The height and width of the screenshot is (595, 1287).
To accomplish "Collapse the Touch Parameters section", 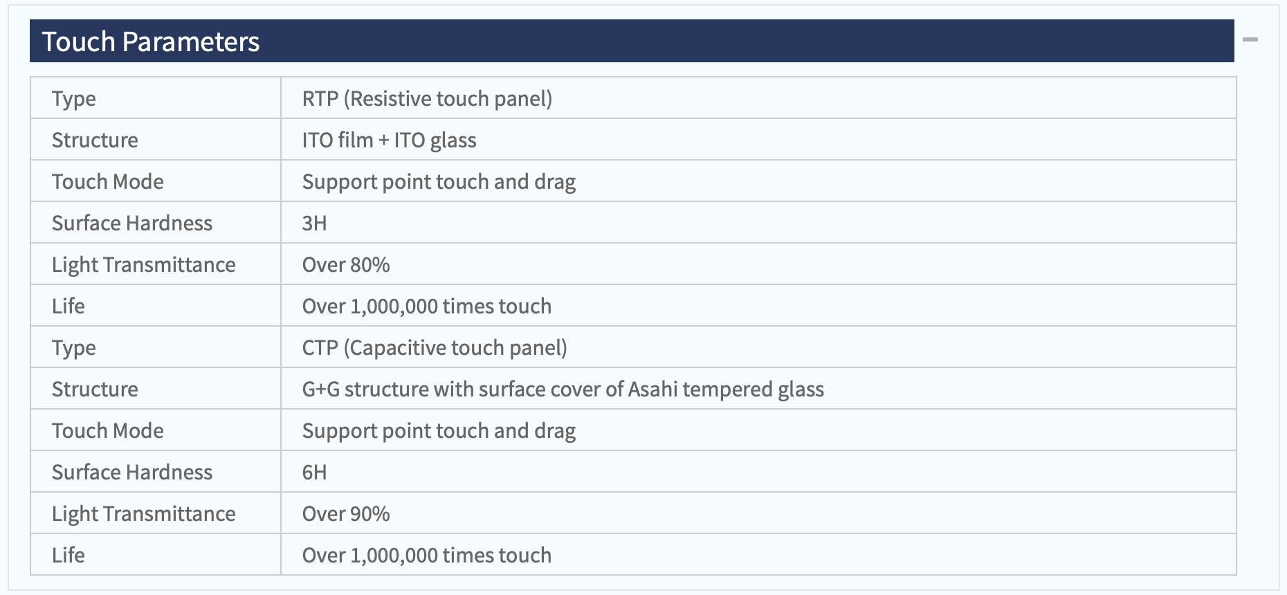I will (x=1250, y=40).
